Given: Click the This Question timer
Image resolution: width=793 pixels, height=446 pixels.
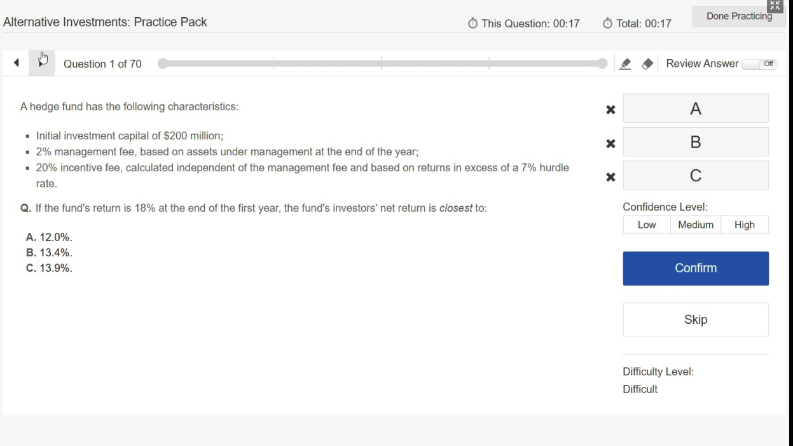Looking at the screenshot, I should click(x=524, y=24).
